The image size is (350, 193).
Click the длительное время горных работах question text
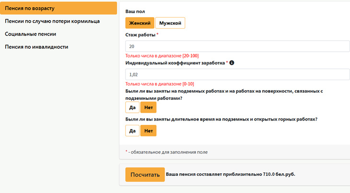click(221, 119)
